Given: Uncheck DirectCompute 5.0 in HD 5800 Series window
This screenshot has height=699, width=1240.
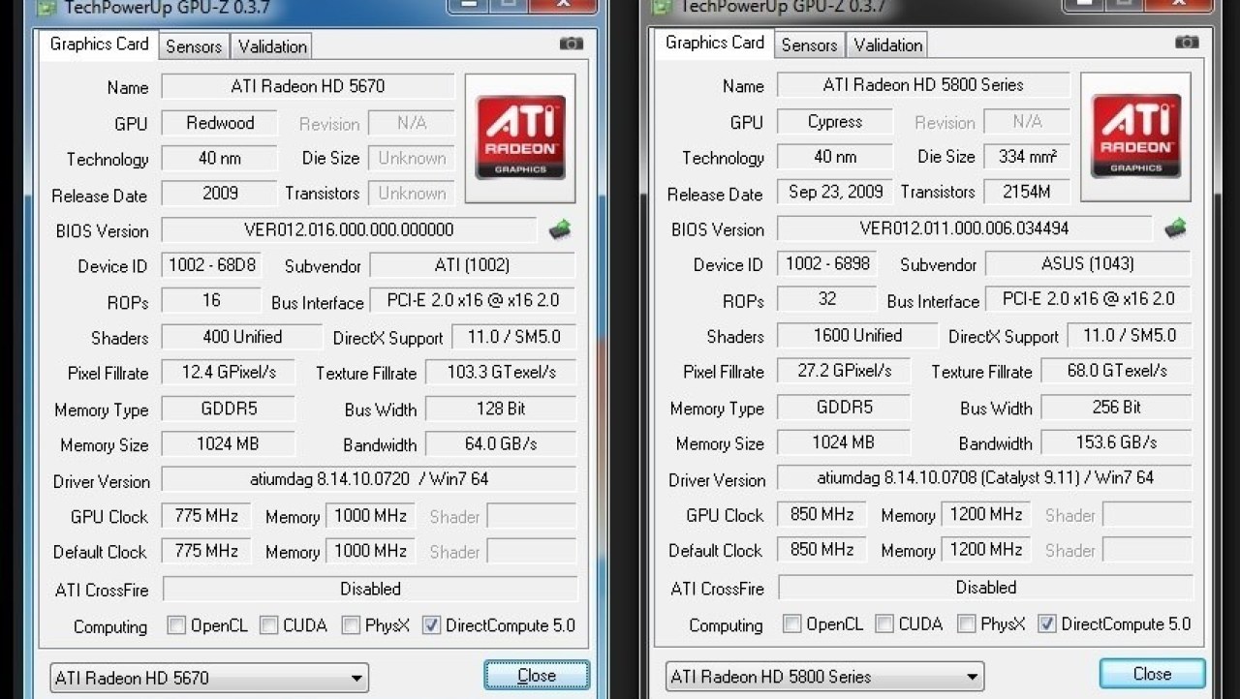Looking at the screenshot, I should 1047,623.
